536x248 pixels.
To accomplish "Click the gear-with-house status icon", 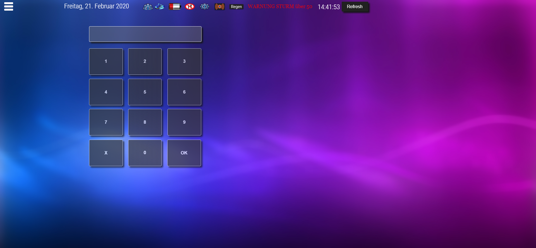I will [x=148, y=7].
